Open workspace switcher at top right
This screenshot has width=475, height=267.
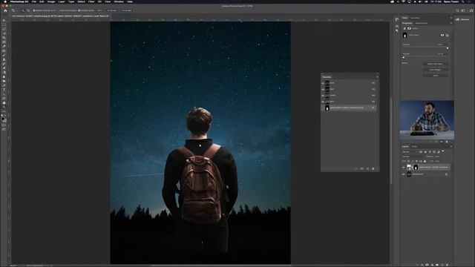pos(463,10)
